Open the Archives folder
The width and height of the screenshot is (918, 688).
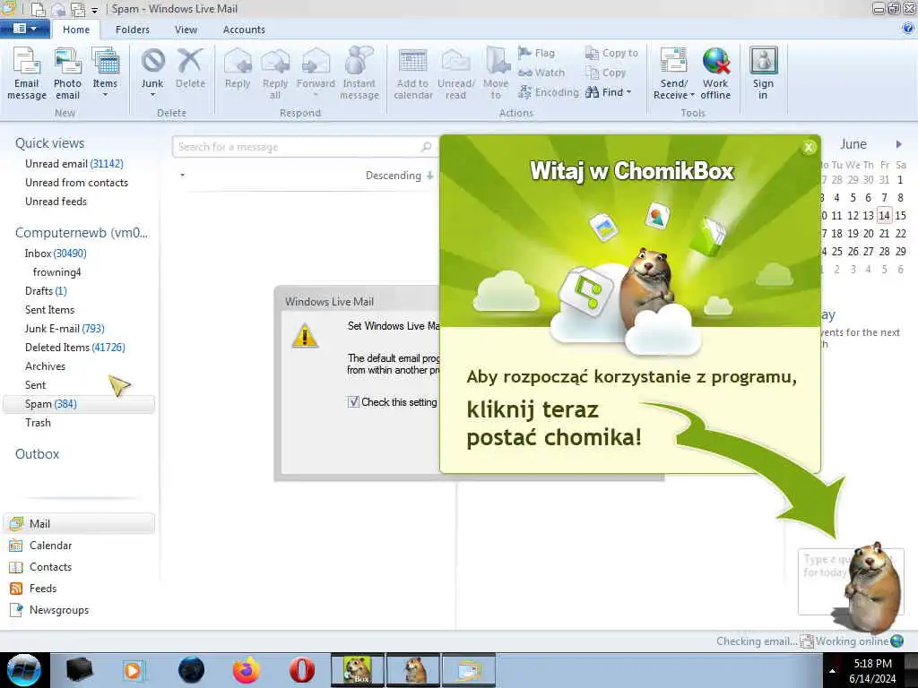[x=45, y=366]
